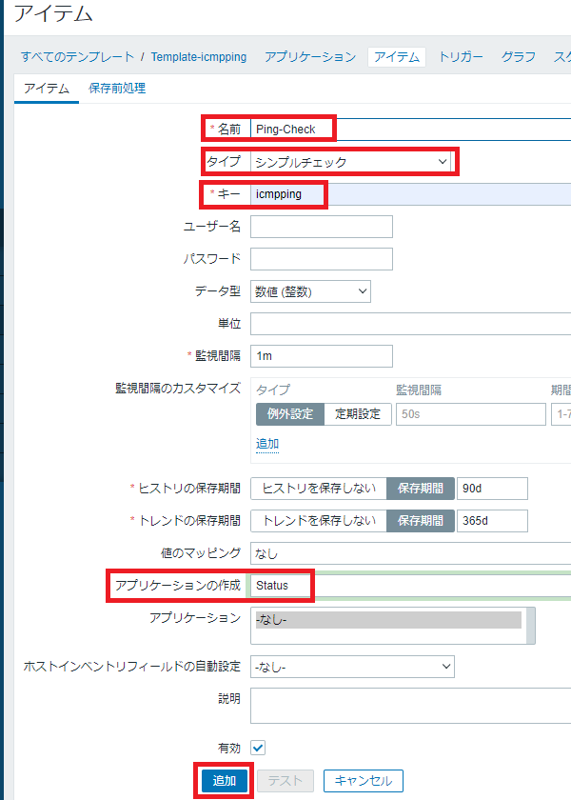The width and height of the screenshot is (571, 800).
Task: Choose トレンドを保存しない option
Action: 319,521
